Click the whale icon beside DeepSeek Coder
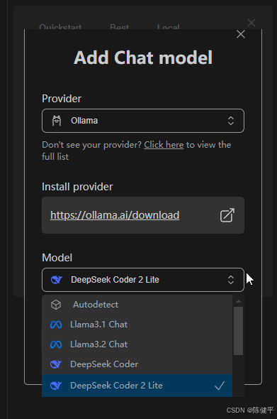The height and width of the screenshot is (419, 277). click(56, 364)
